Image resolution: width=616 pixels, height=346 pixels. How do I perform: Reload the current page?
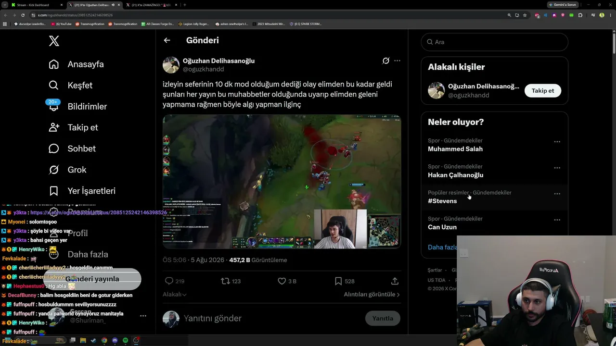point(23,15)
